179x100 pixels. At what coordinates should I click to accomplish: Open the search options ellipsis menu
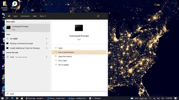(x=104, y=16)
